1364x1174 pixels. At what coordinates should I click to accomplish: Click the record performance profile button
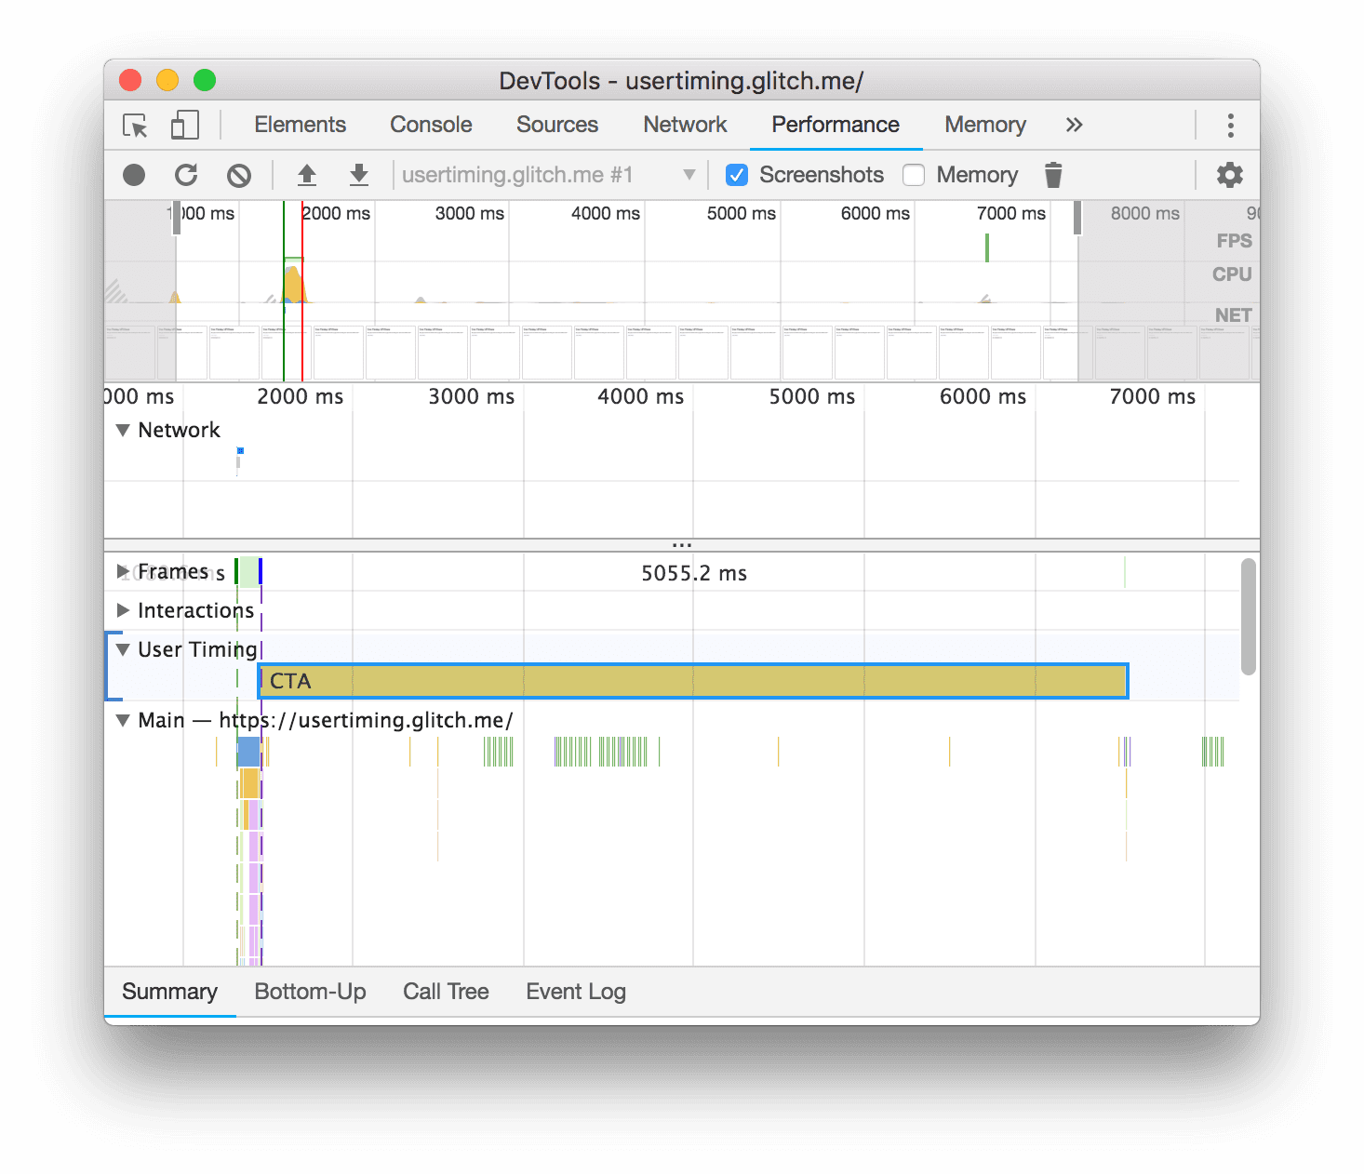pyautogui.click(x=135, y=174)
